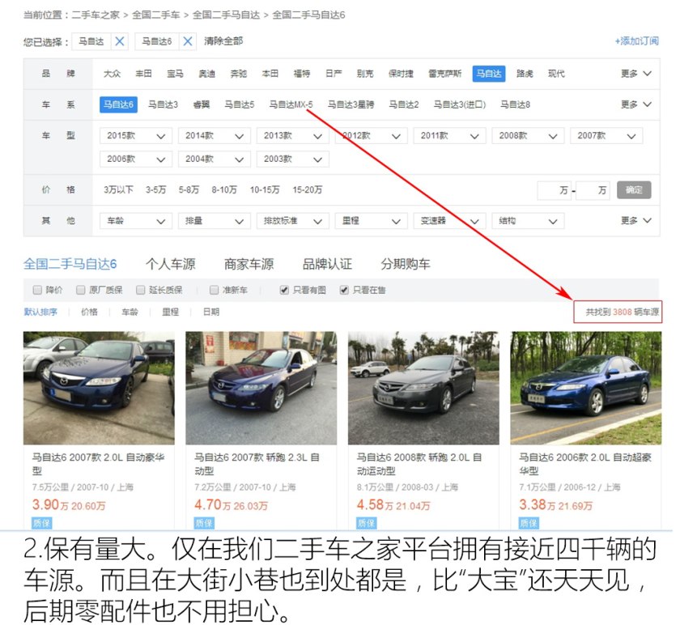Open the 2003款 model dropdown
The height and width of the screenshot is (625, 680).
point(293,159)
